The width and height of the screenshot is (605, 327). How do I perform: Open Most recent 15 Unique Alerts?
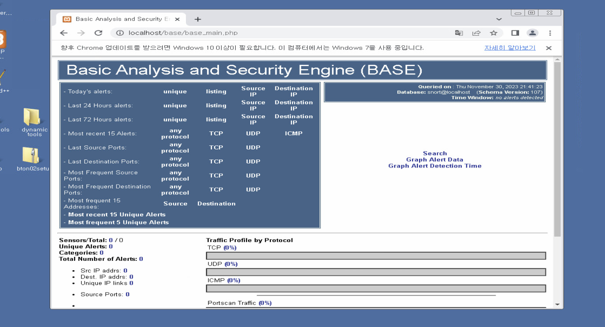point(117,215)
